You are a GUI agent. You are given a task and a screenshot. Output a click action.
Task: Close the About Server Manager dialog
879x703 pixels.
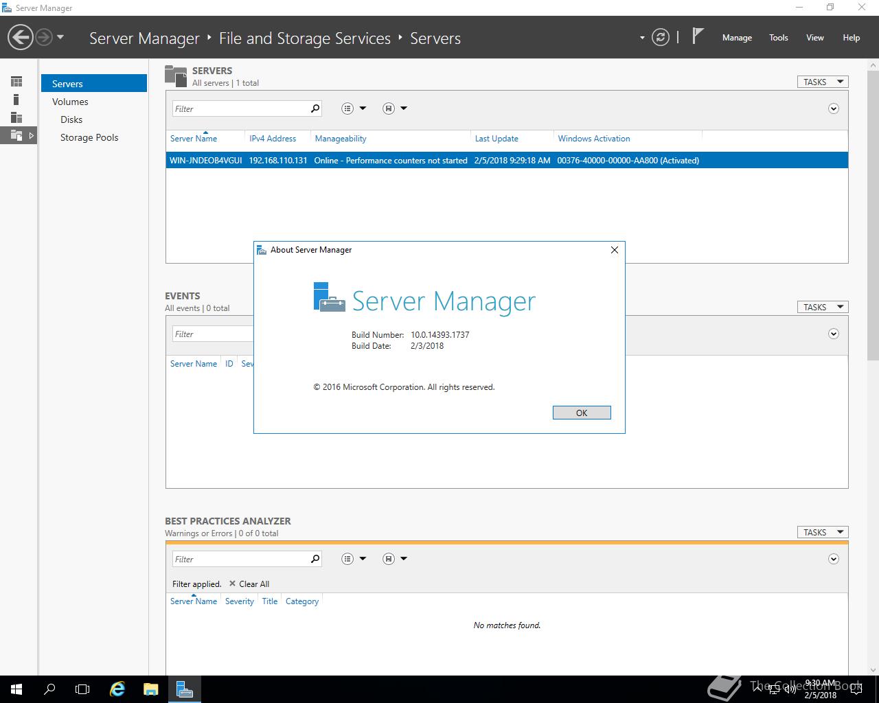(615, 250)
